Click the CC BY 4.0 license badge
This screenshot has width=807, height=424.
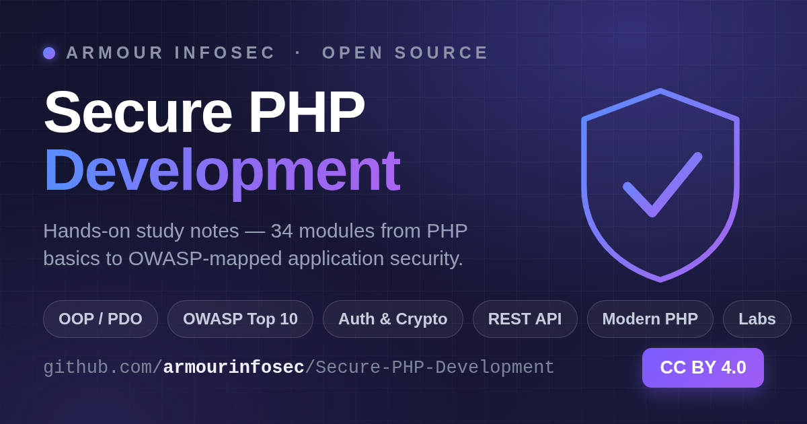703,367
